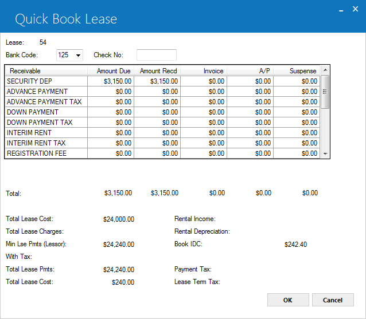Click the Rental Depreciation label
The image size is (366, 319).
pos(202,231)
